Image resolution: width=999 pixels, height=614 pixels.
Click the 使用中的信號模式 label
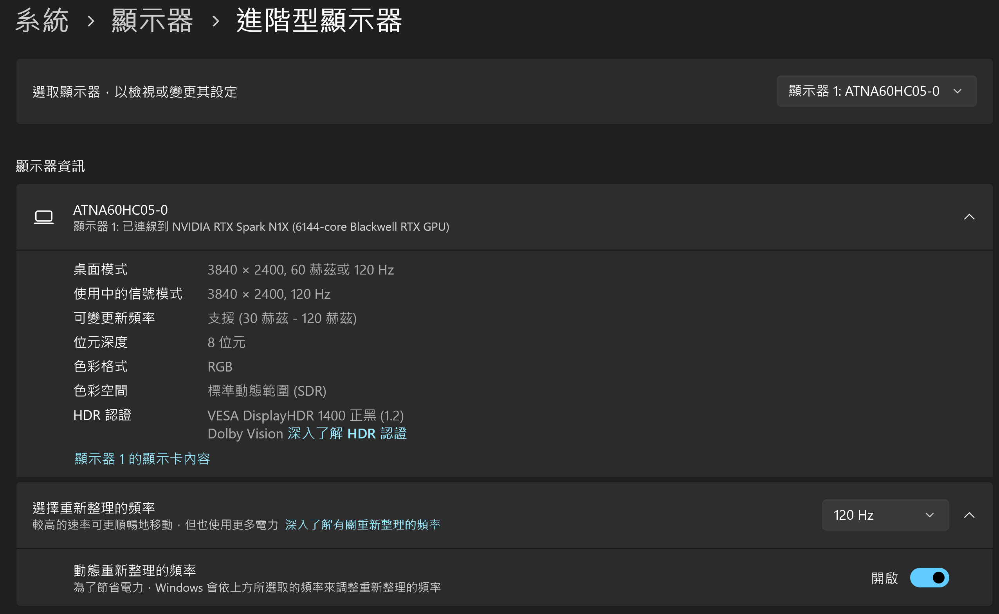[x=128, y=294]
